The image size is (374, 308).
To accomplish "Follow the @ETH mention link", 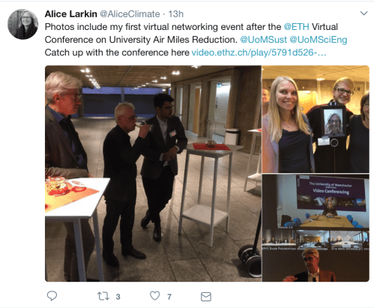I will coord(297,27).
